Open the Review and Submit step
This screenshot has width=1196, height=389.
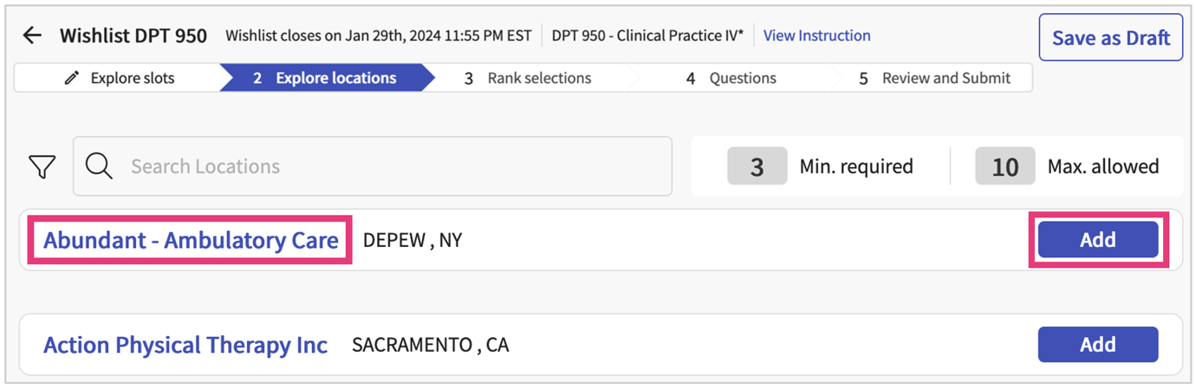tap(936, 78)
